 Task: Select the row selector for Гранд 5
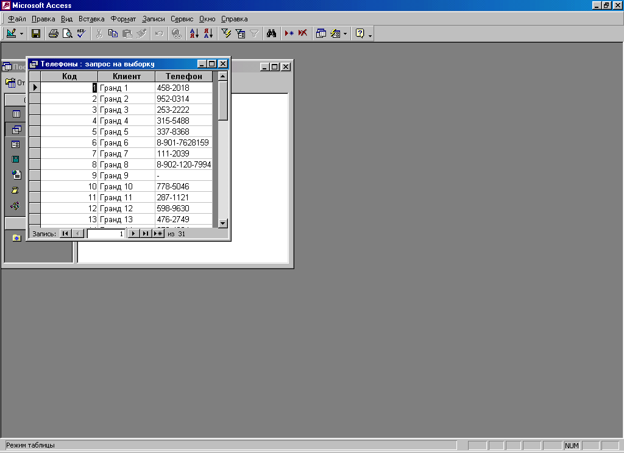pos(35,132)
